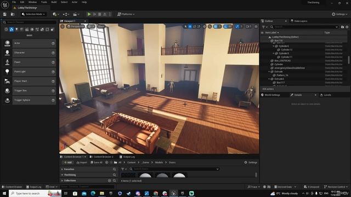Expand the Favorites section
This screenshot has width=351, height=197.
[62, 169]
